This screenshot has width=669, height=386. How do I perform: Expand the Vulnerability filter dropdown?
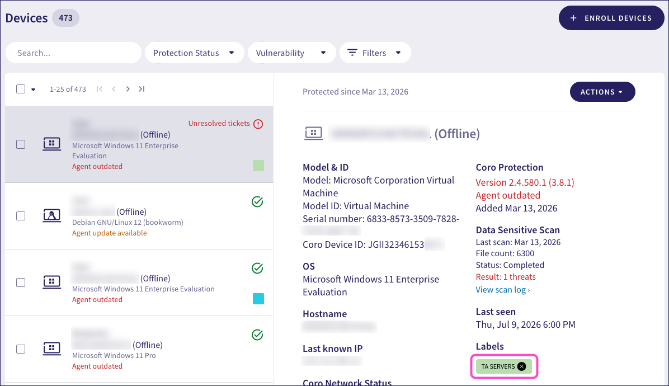click(291, 53)
